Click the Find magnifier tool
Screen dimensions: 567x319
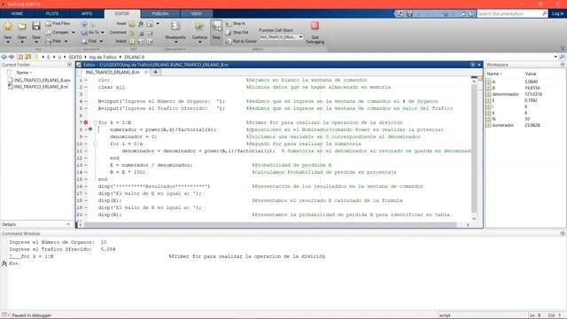click(x=89, y=42)
